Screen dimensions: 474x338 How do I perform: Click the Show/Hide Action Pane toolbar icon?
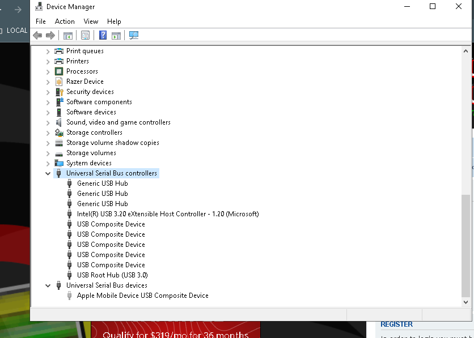(x=116, y=35)
